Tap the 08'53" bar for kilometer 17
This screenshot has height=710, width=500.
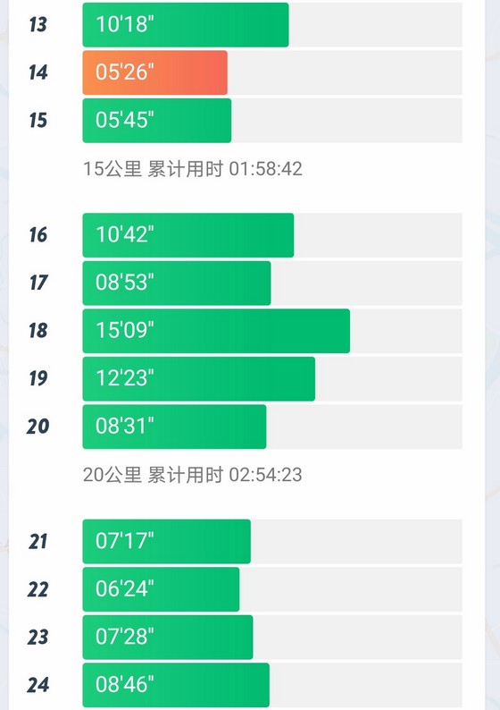(177, 283)
